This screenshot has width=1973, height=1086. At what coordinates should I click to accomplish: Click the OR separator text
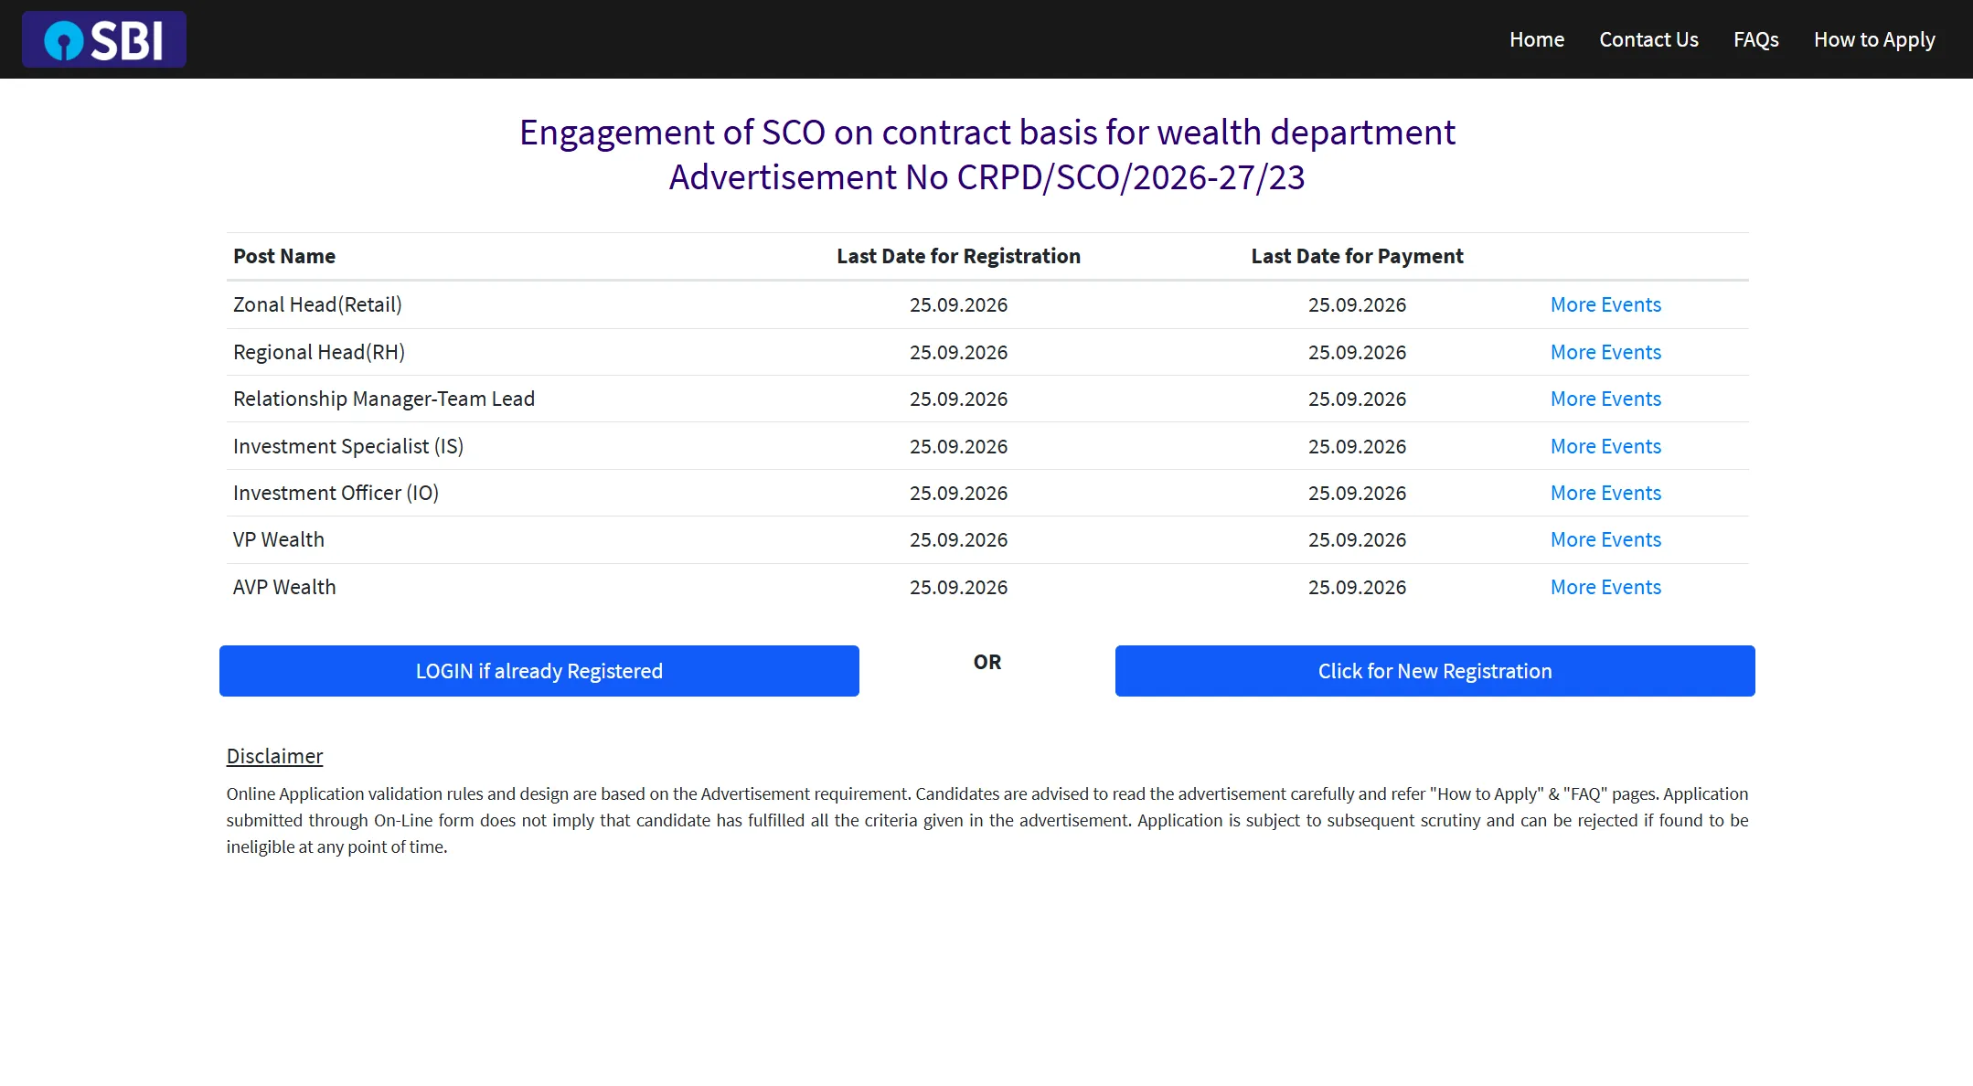[987, 662]
